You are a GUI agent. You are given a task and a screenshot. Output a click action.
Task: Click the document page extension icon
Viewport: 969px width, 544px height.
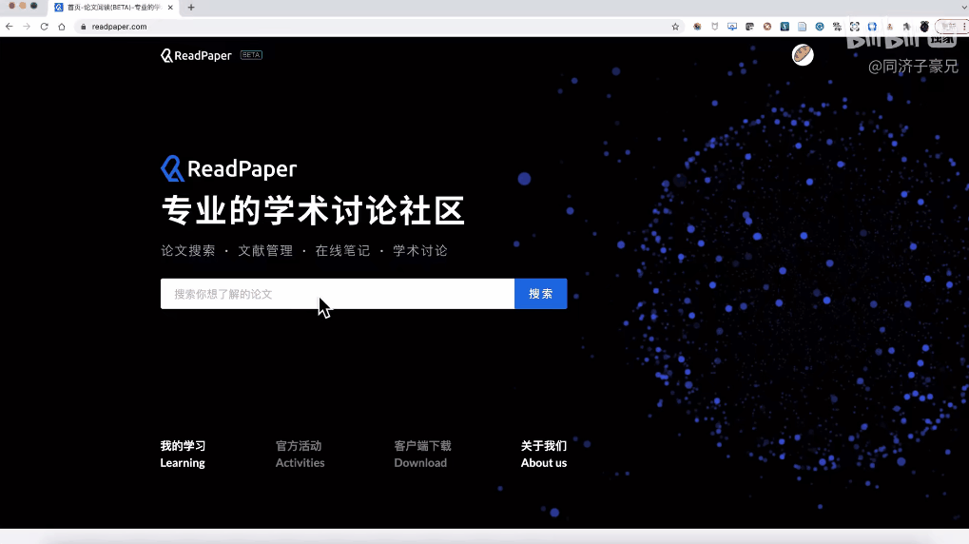(803, 27)
